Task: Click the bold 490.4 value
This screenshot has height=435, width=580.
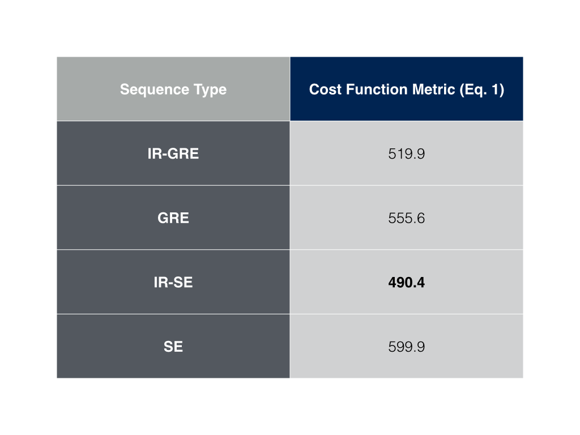Action: (x=406, y=282)
